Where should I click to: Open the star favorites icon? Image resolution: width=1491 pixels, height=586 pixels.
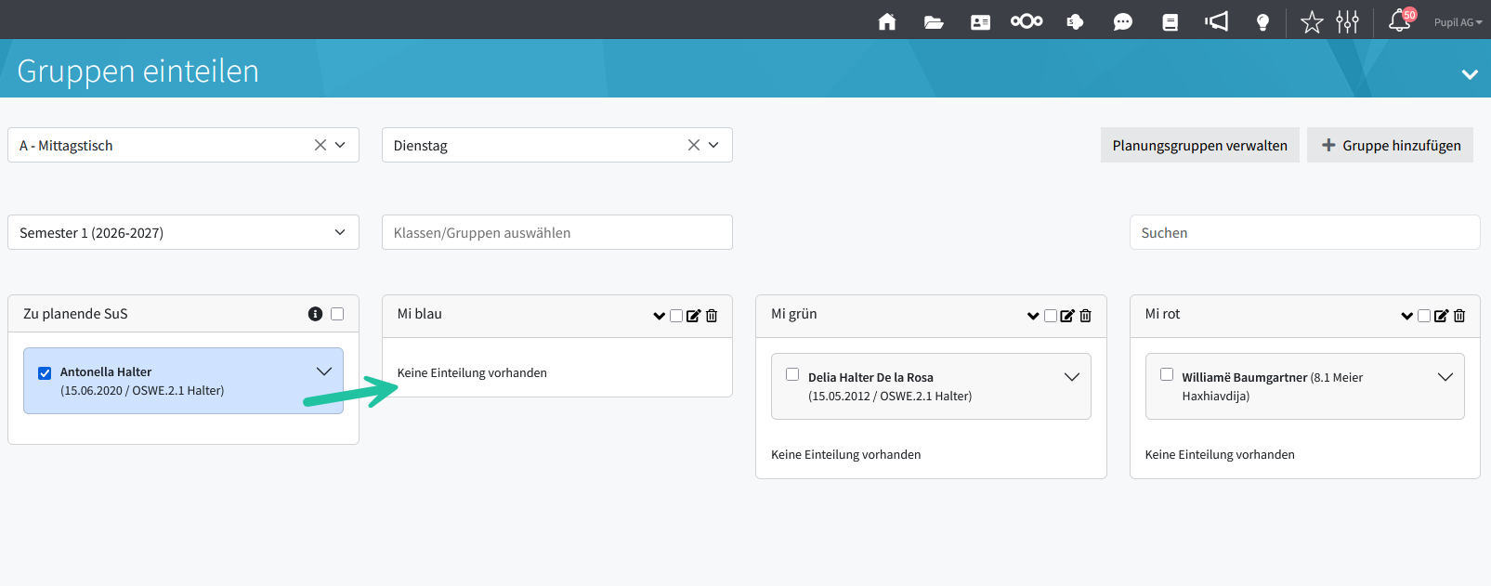coord(1311,21)
